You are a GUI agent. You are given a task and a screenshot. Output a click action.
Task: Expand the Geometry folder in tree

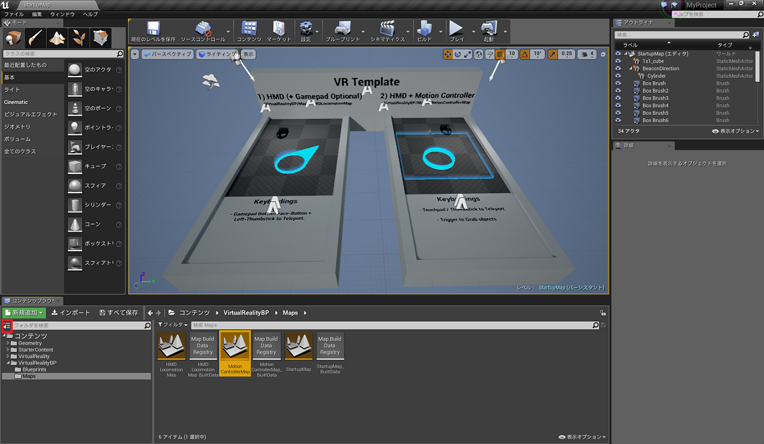(x=8, y=343)
